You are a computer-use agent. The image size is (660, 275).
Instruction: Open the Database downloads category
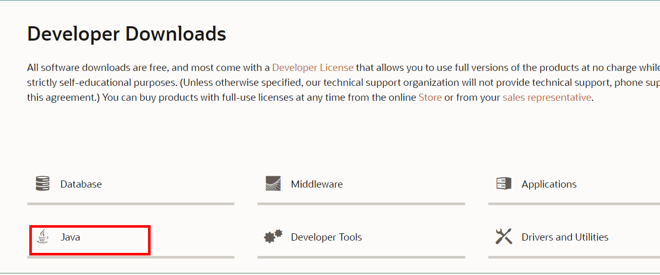(81, 184)
